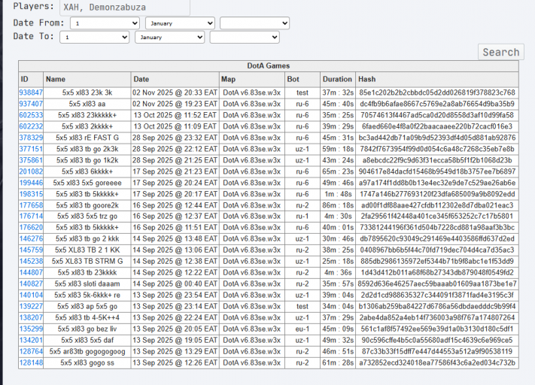This screenshot has height=385, width=535.
Task: Click the Bot column header
Action: pos(302,79)
